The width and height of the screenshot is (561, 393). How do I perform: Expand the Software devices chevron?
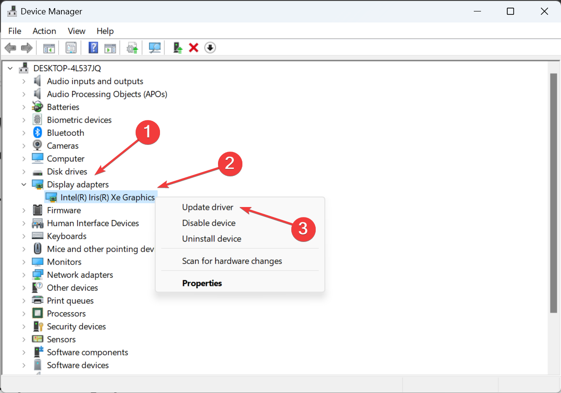pyautogui.click(x=23, y=365)
